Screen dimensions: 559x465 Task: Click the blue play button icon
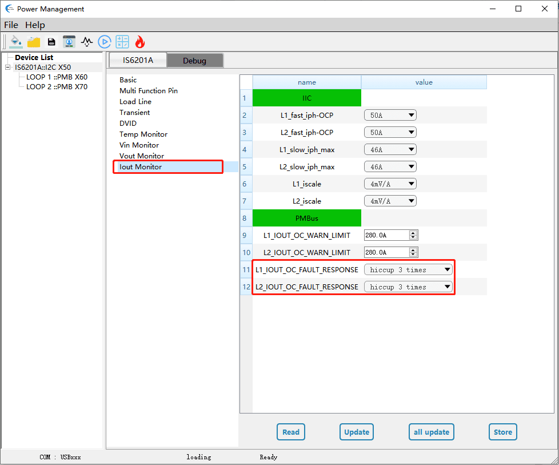coord(104,42)
